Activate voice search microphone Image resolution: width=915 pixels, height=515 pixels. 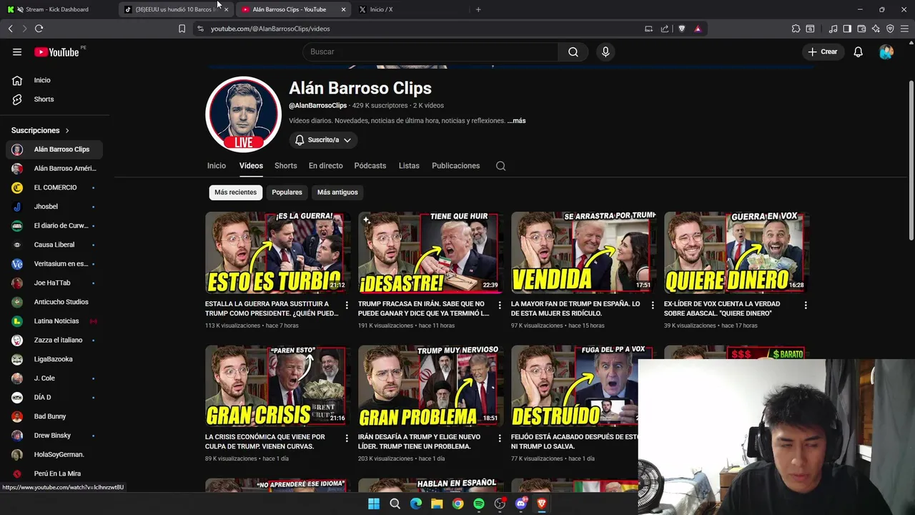coord(605,51)
